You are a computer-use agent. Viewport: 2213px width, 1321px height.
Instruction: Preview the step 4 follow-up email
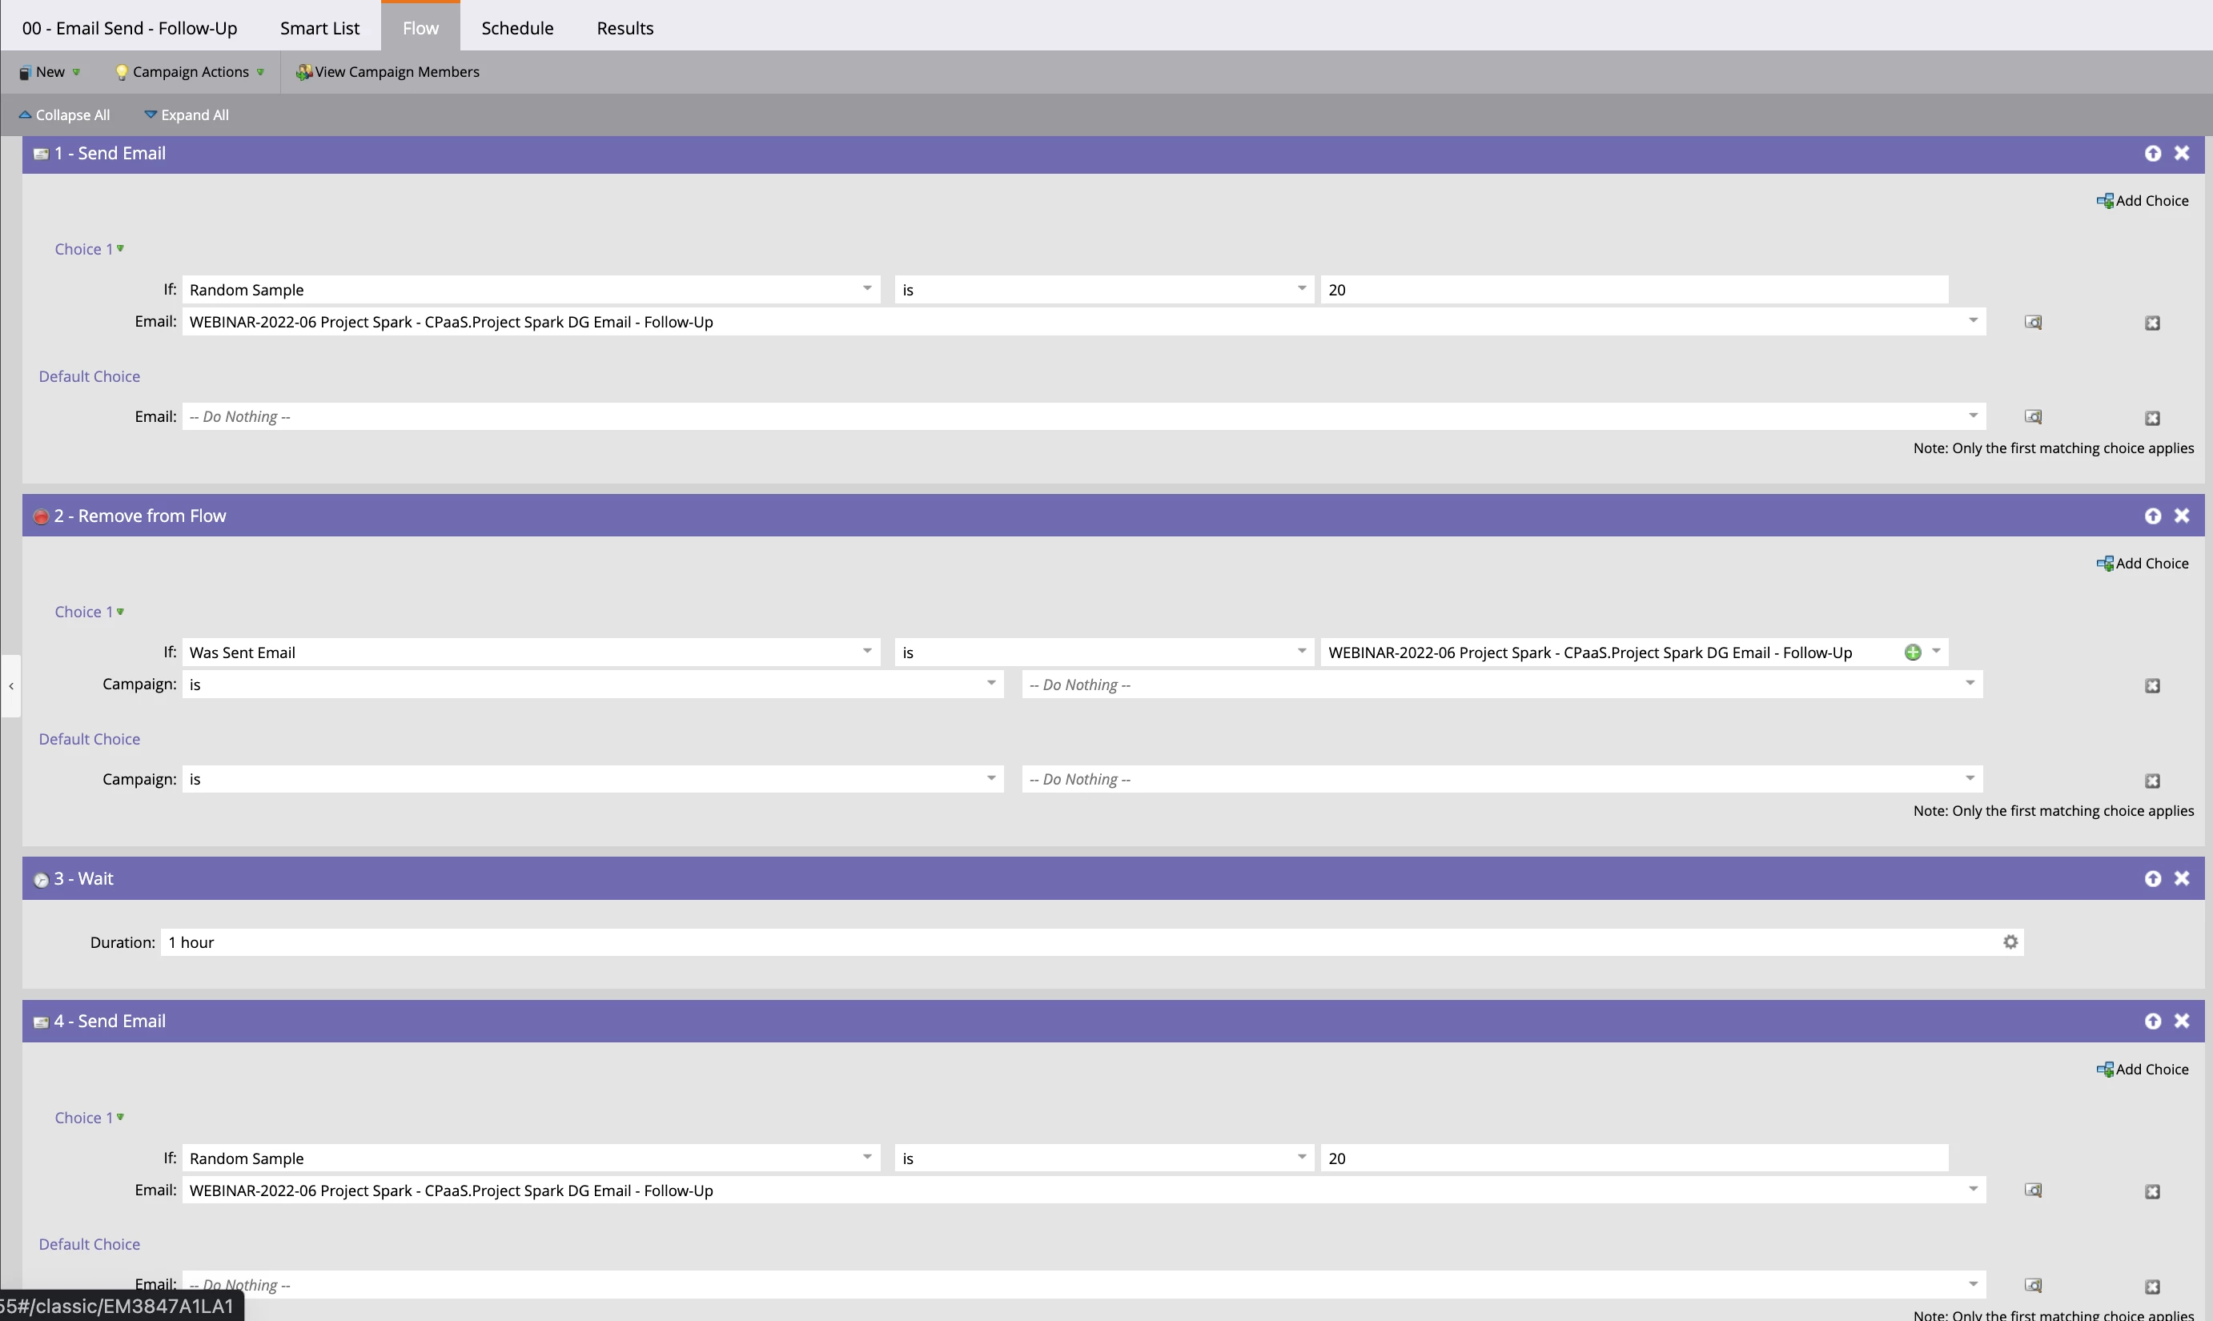point(2033,1191)
